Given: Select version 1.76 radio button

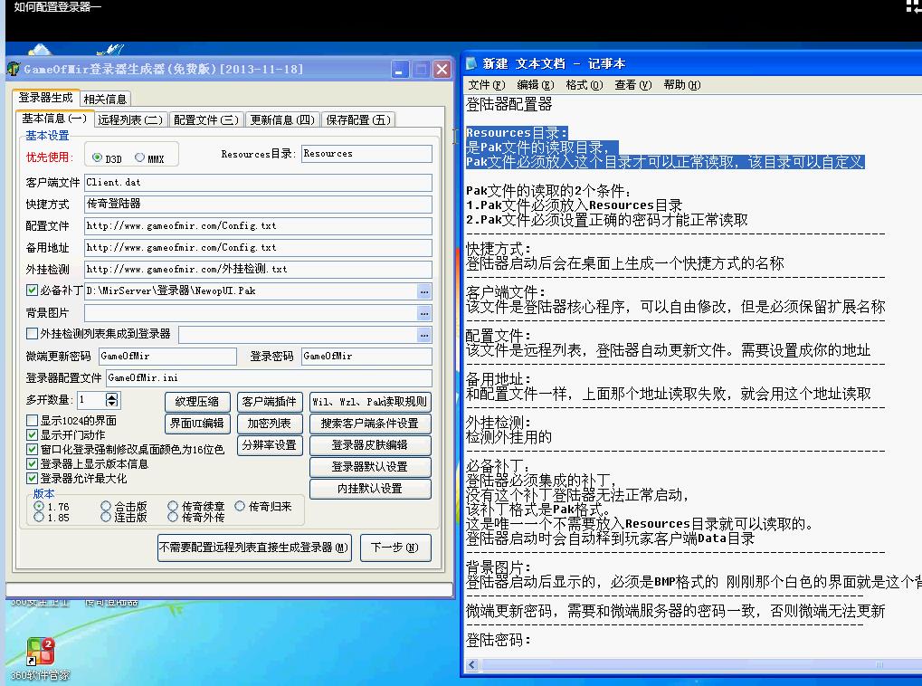Looking at the screenshot, I should point(39,507).
